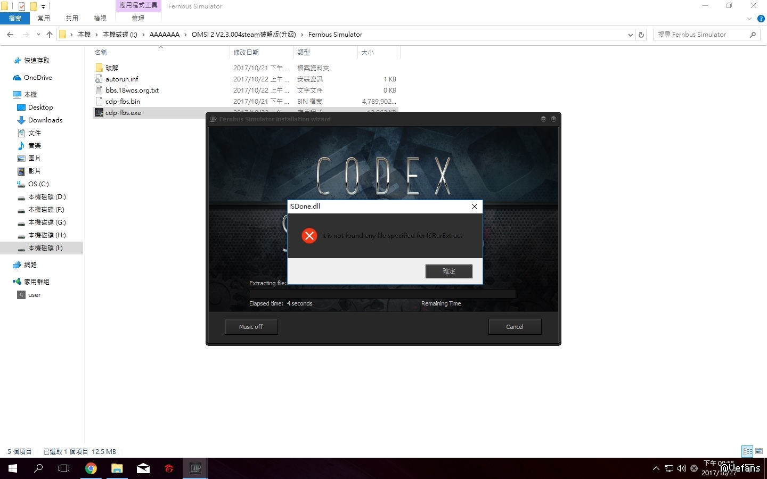Sort by the 大小 column header
This screenshot has height=479, width=767.
(x=368, y=53)
